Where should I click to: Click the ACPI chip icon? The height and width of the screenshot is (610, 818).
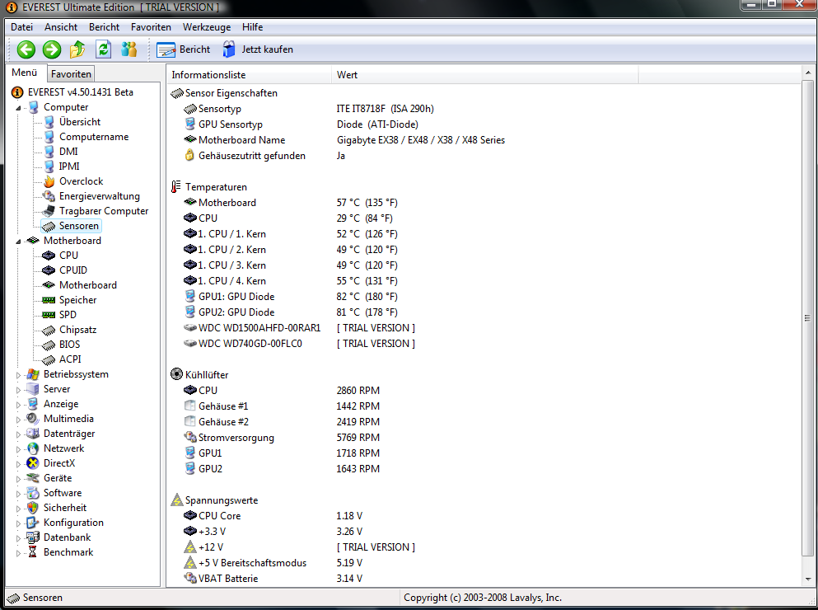point(49,360)
